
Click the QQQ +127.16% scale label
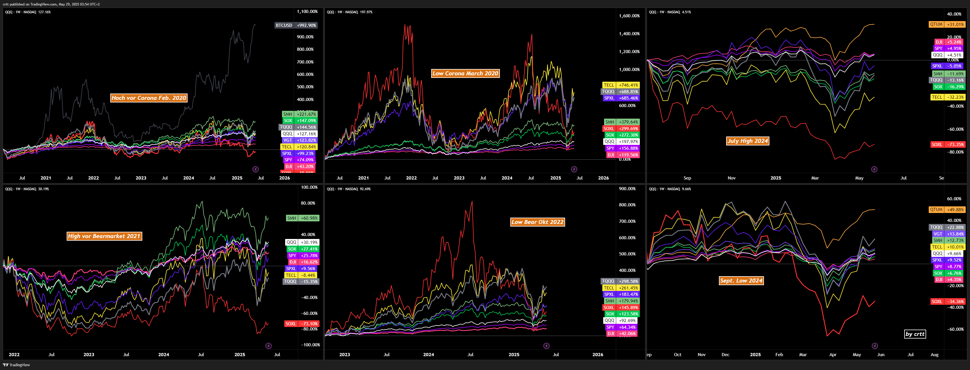(x=299, y=134)
